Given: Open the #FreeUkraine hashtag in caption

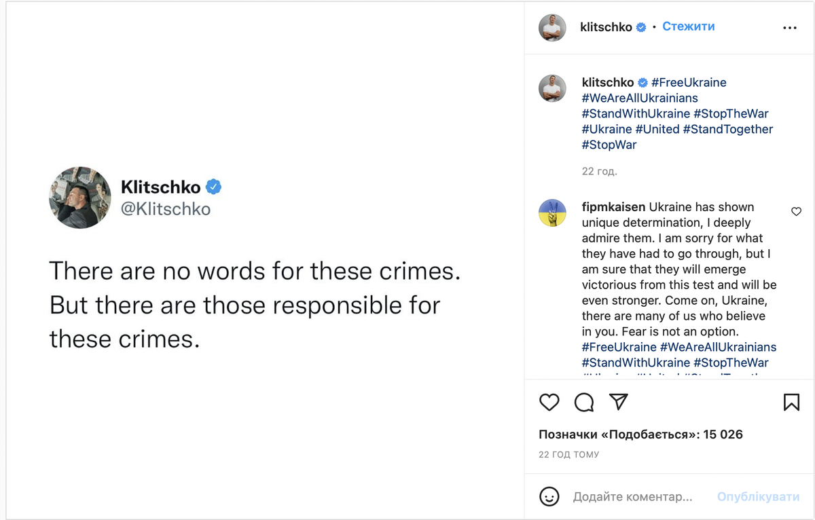Looking at the screenshot, I should (x=689, y=83).
